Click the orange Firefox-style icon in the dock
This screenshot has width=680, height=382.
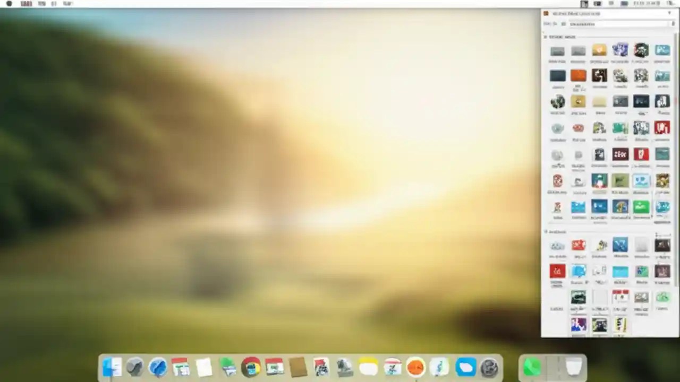pos(415,366)
